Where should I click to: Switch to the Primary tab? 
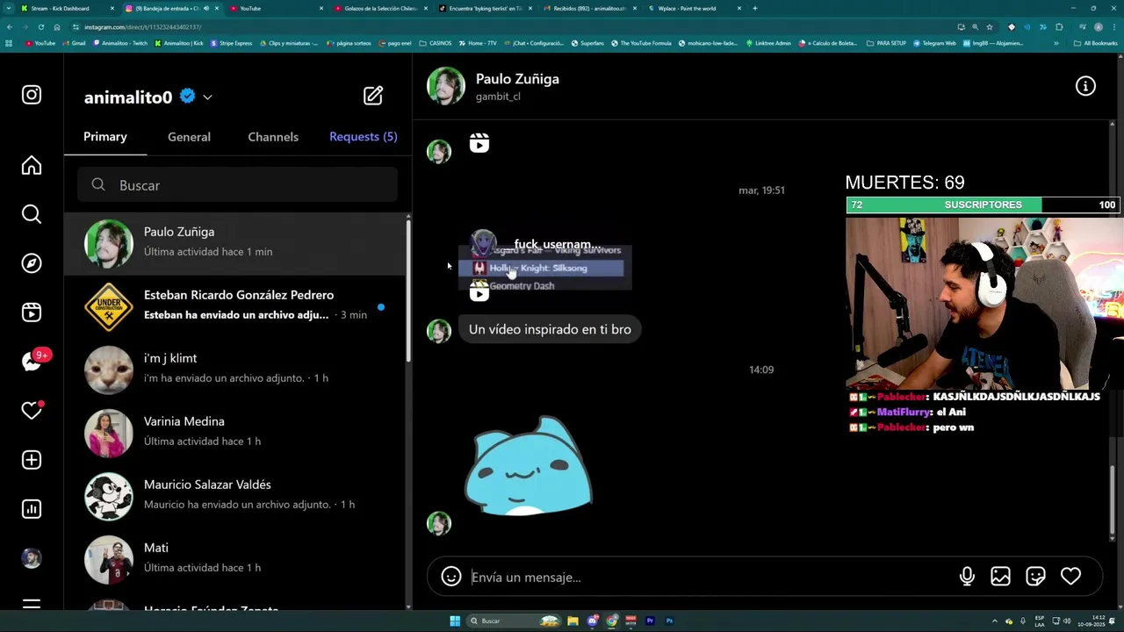pyautogui.click(x=105, y=137)
